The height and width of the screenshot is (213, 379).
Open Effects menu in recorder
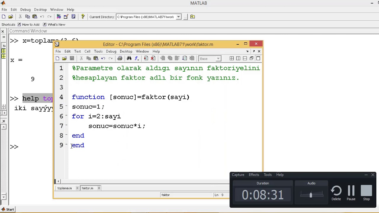(254, 175)
